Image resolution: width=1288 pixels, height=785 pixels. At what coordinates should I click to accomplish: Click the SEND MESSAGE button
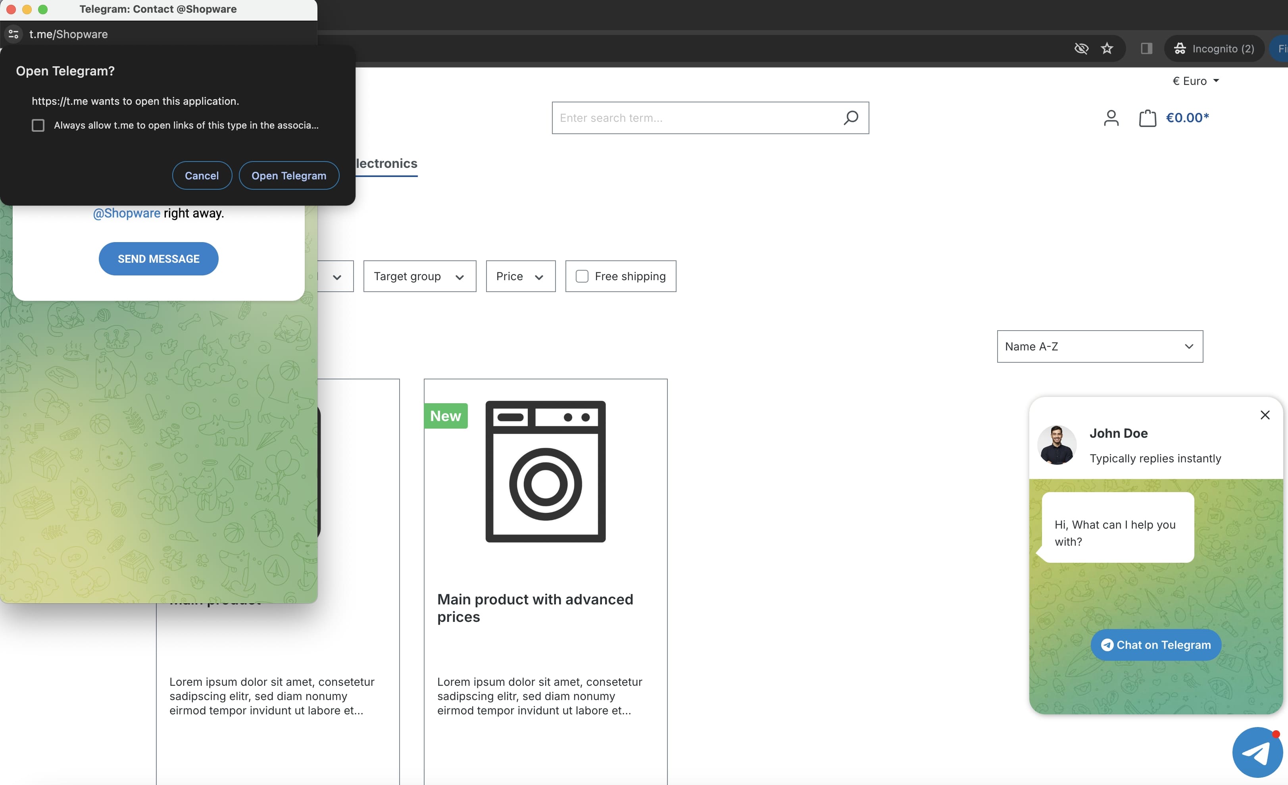point(158,259)
